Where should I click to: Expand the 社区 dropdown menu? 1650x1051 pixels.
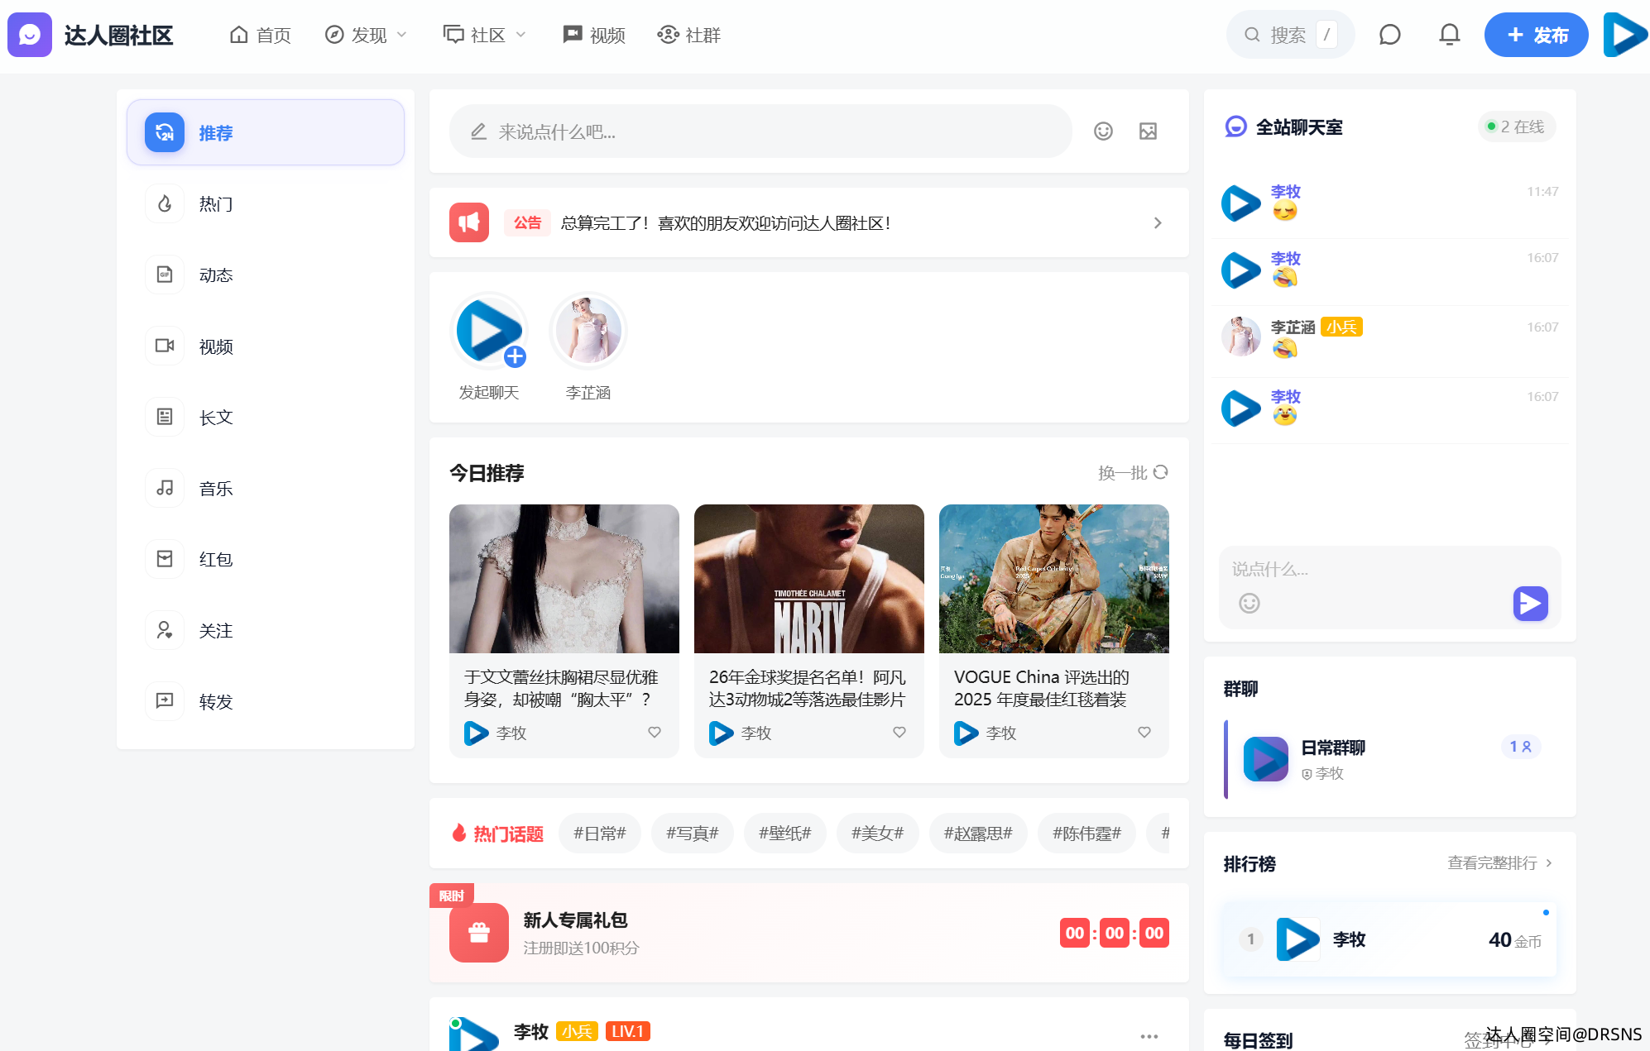(x=485, y=35)
